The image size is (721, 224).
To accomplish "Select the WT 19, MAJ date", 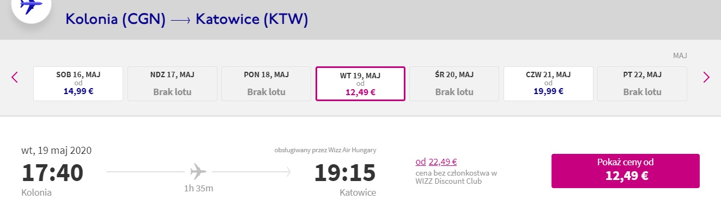I will (360, 84).
